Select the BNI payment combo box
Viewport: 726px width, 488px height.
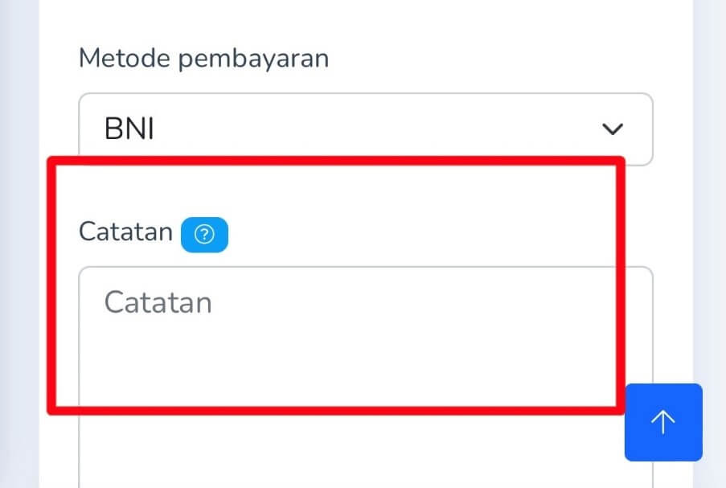(365, 129)
